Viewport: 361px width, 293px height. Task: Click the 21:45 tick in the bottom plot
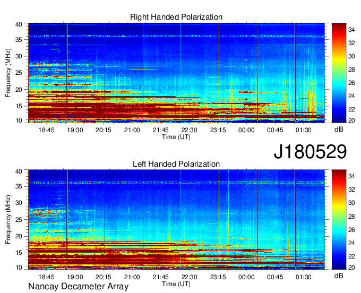pos(160,277)
